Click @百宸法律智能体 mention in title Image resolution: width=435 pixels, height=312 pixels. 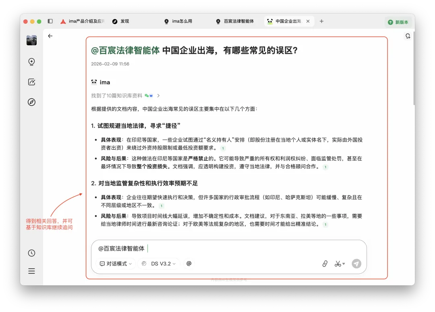pos(125,50)
